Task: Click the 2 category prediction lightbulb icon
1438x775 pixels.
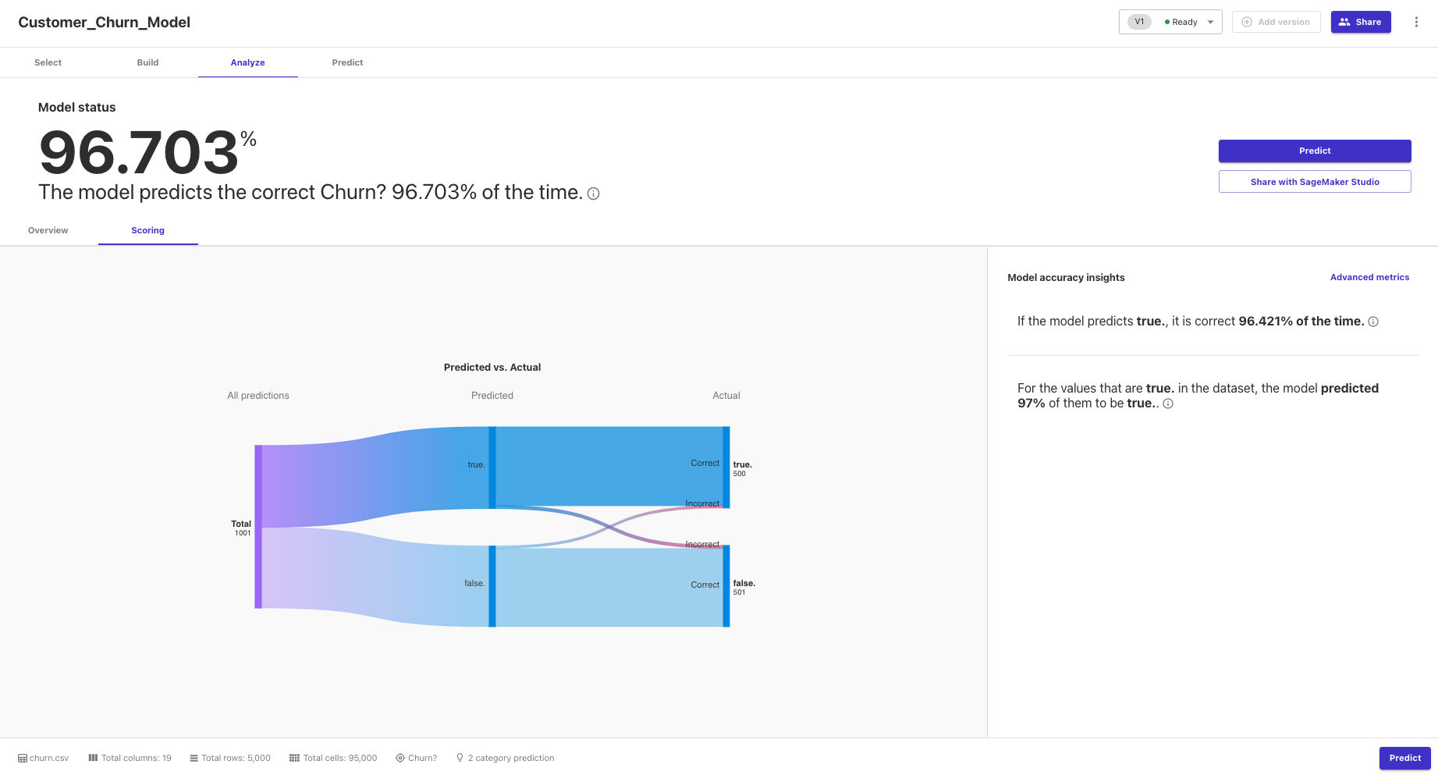Action: tap(460, 758)
